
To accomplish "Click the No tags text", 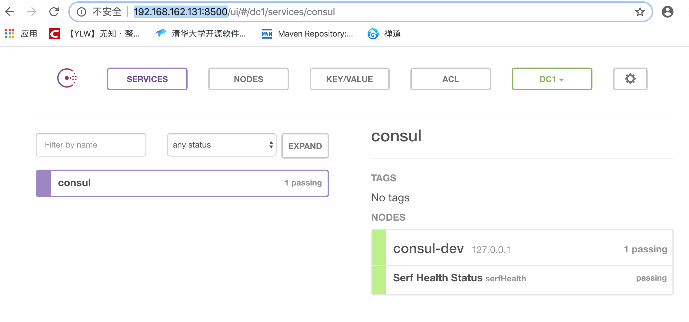I will point(390,198).
